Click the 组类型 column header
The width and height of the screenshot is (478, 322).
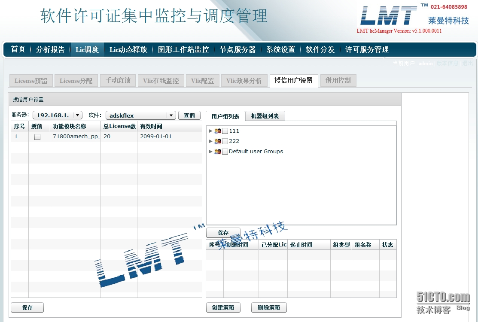tap(341, 245)
